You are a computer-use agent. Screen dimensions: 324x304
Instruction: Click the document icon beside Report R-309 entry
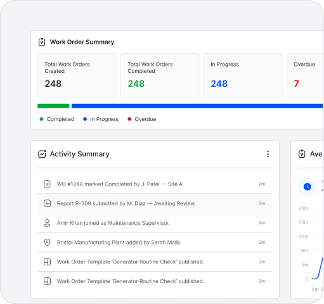point(47,203)
